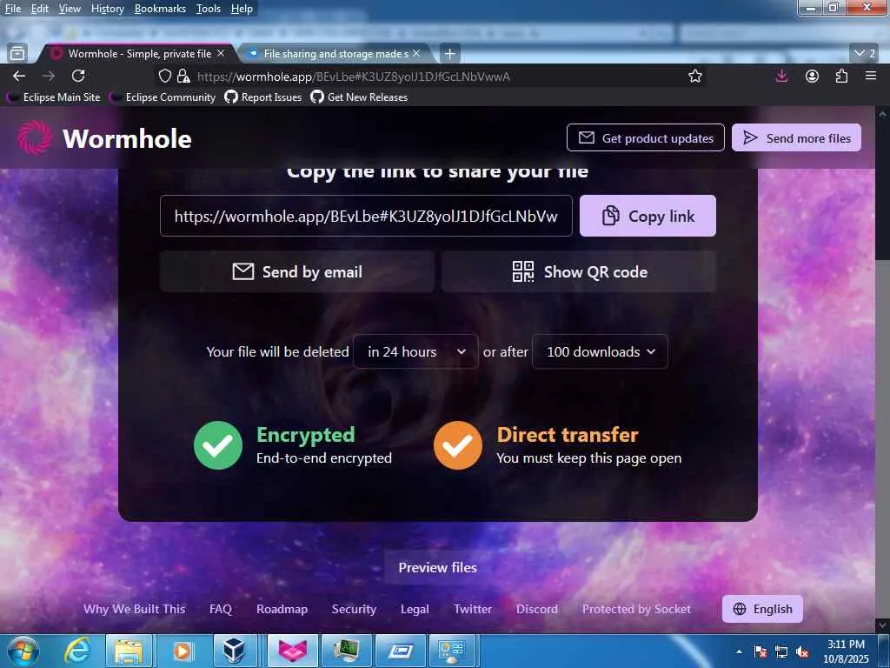This screenshot has width=890, height=668.
Task: Open the hamburger application menu
Action: (871, 76)
